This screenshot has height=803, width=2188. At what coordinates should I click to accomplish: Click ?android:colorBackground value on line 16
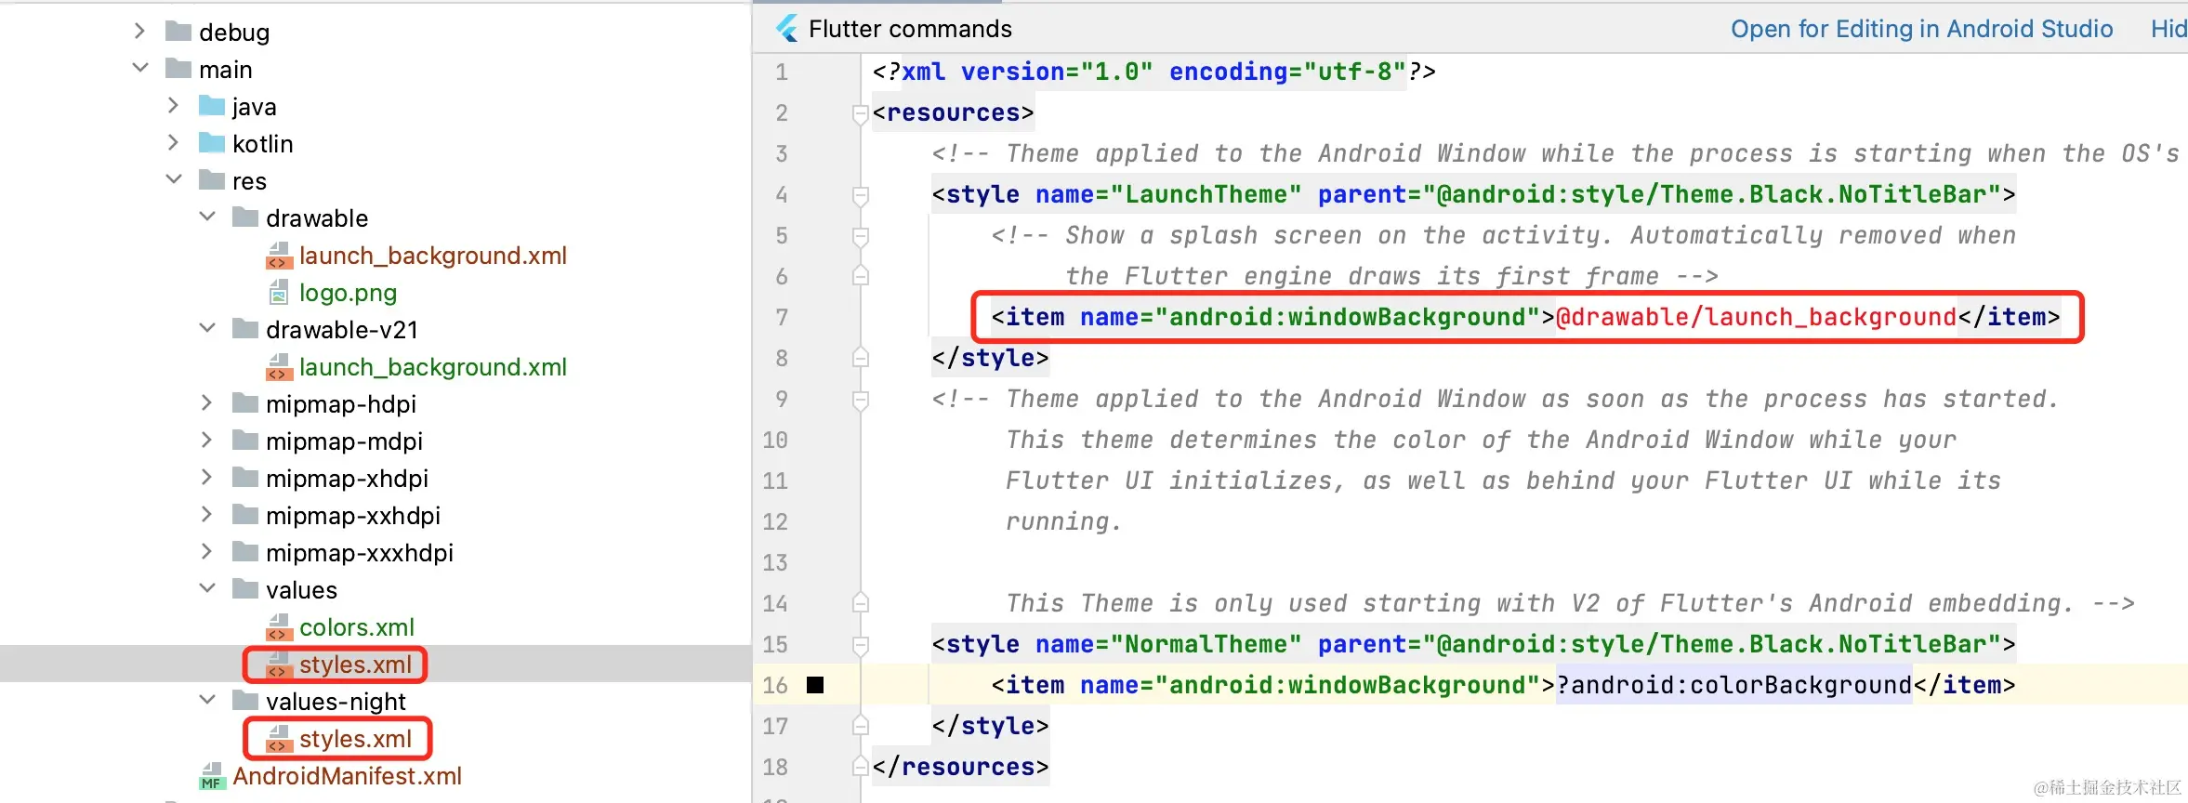click(1733, 685)
